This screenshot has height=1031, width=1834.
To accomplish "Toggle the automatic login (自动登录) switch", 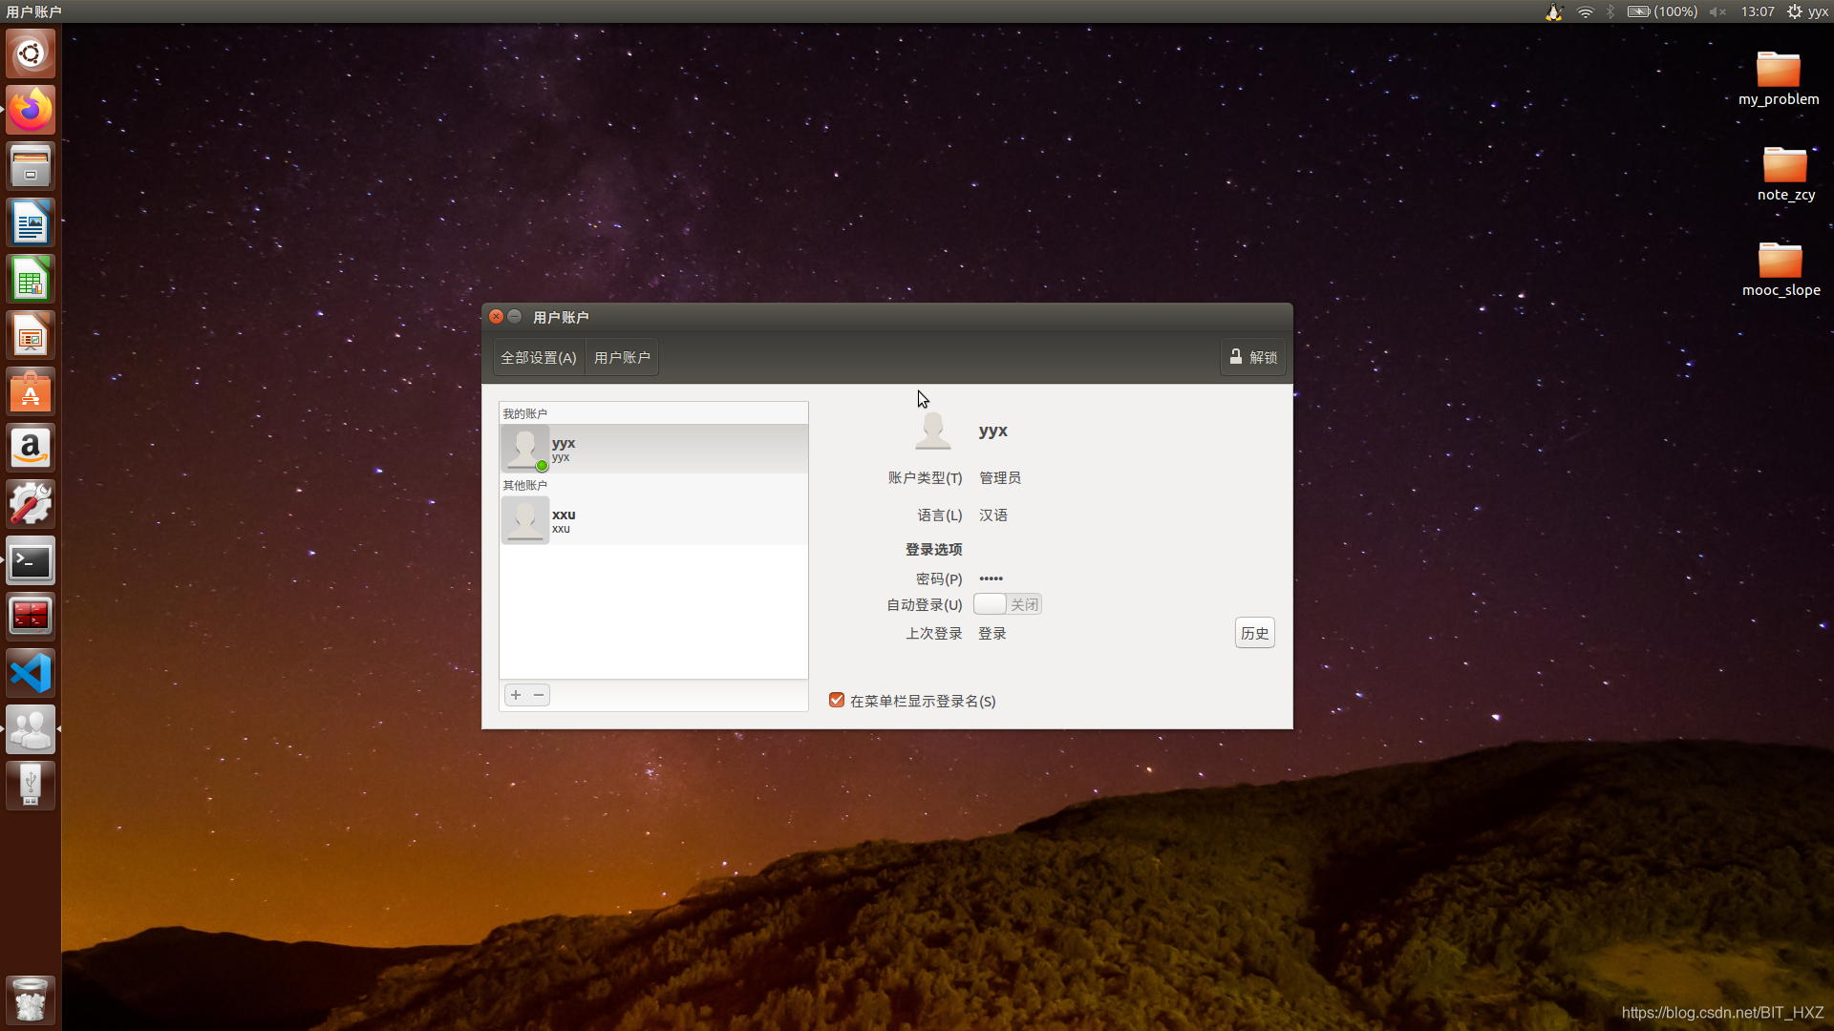I will [x=1007, y=604].
